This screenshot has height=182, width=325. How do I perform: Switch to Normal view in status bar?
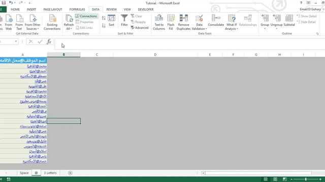pyautogui.click(x=266, y=179)
